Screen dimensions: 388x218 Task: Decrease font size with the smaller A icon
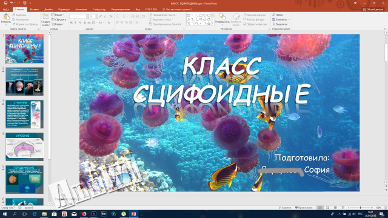click(105, 16)
